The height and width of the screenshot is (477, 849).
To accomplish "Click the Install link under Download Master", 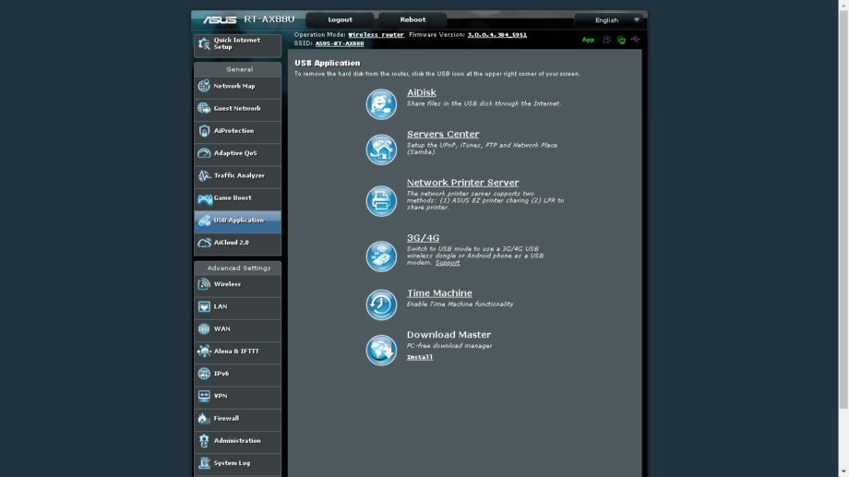I will pos(420,357).
